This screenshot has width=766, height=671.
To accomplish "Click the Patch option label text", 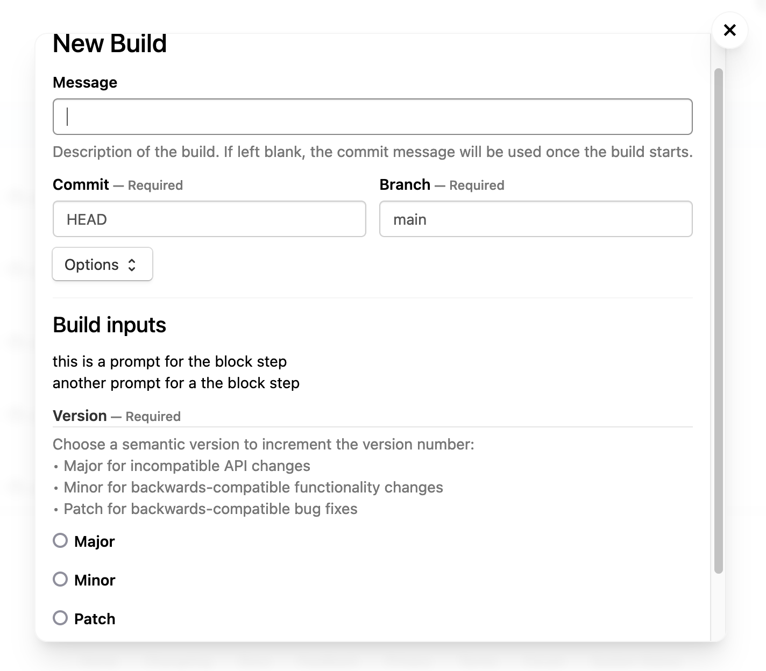I will click(95, 619).
